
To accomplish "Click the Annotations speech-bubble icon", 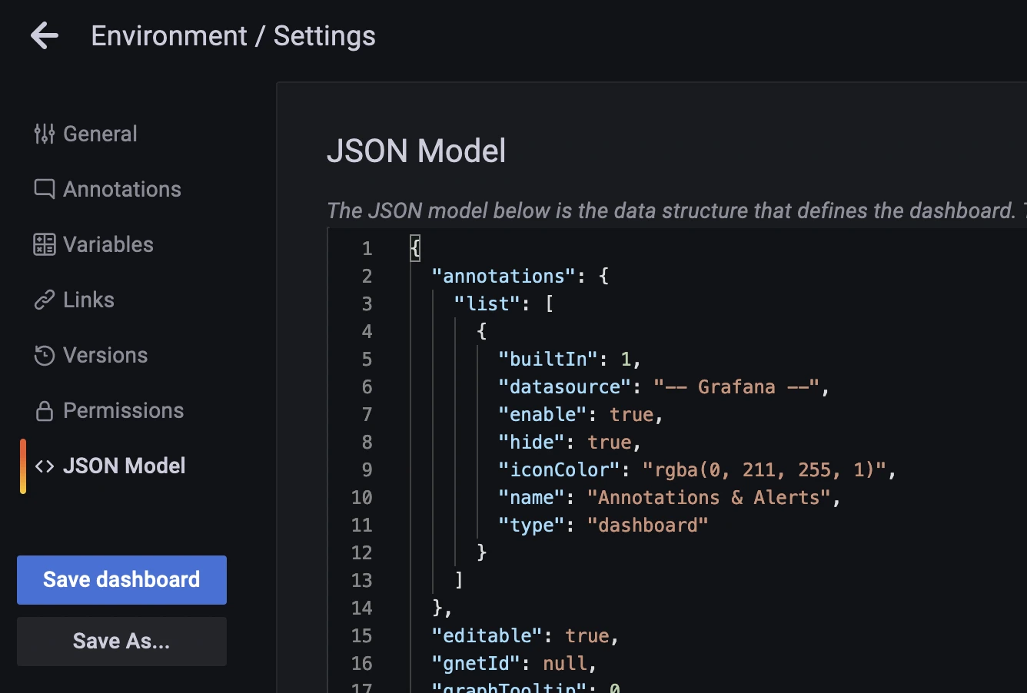I will click(x=44, y=188).
